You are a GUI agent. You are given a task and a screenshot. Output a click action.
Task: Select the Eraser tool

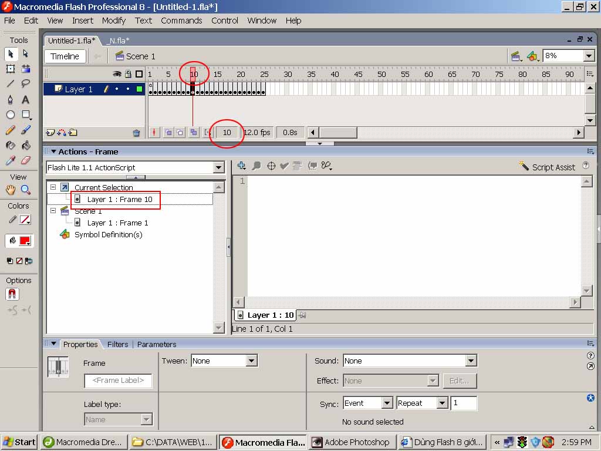coord(26,160)
